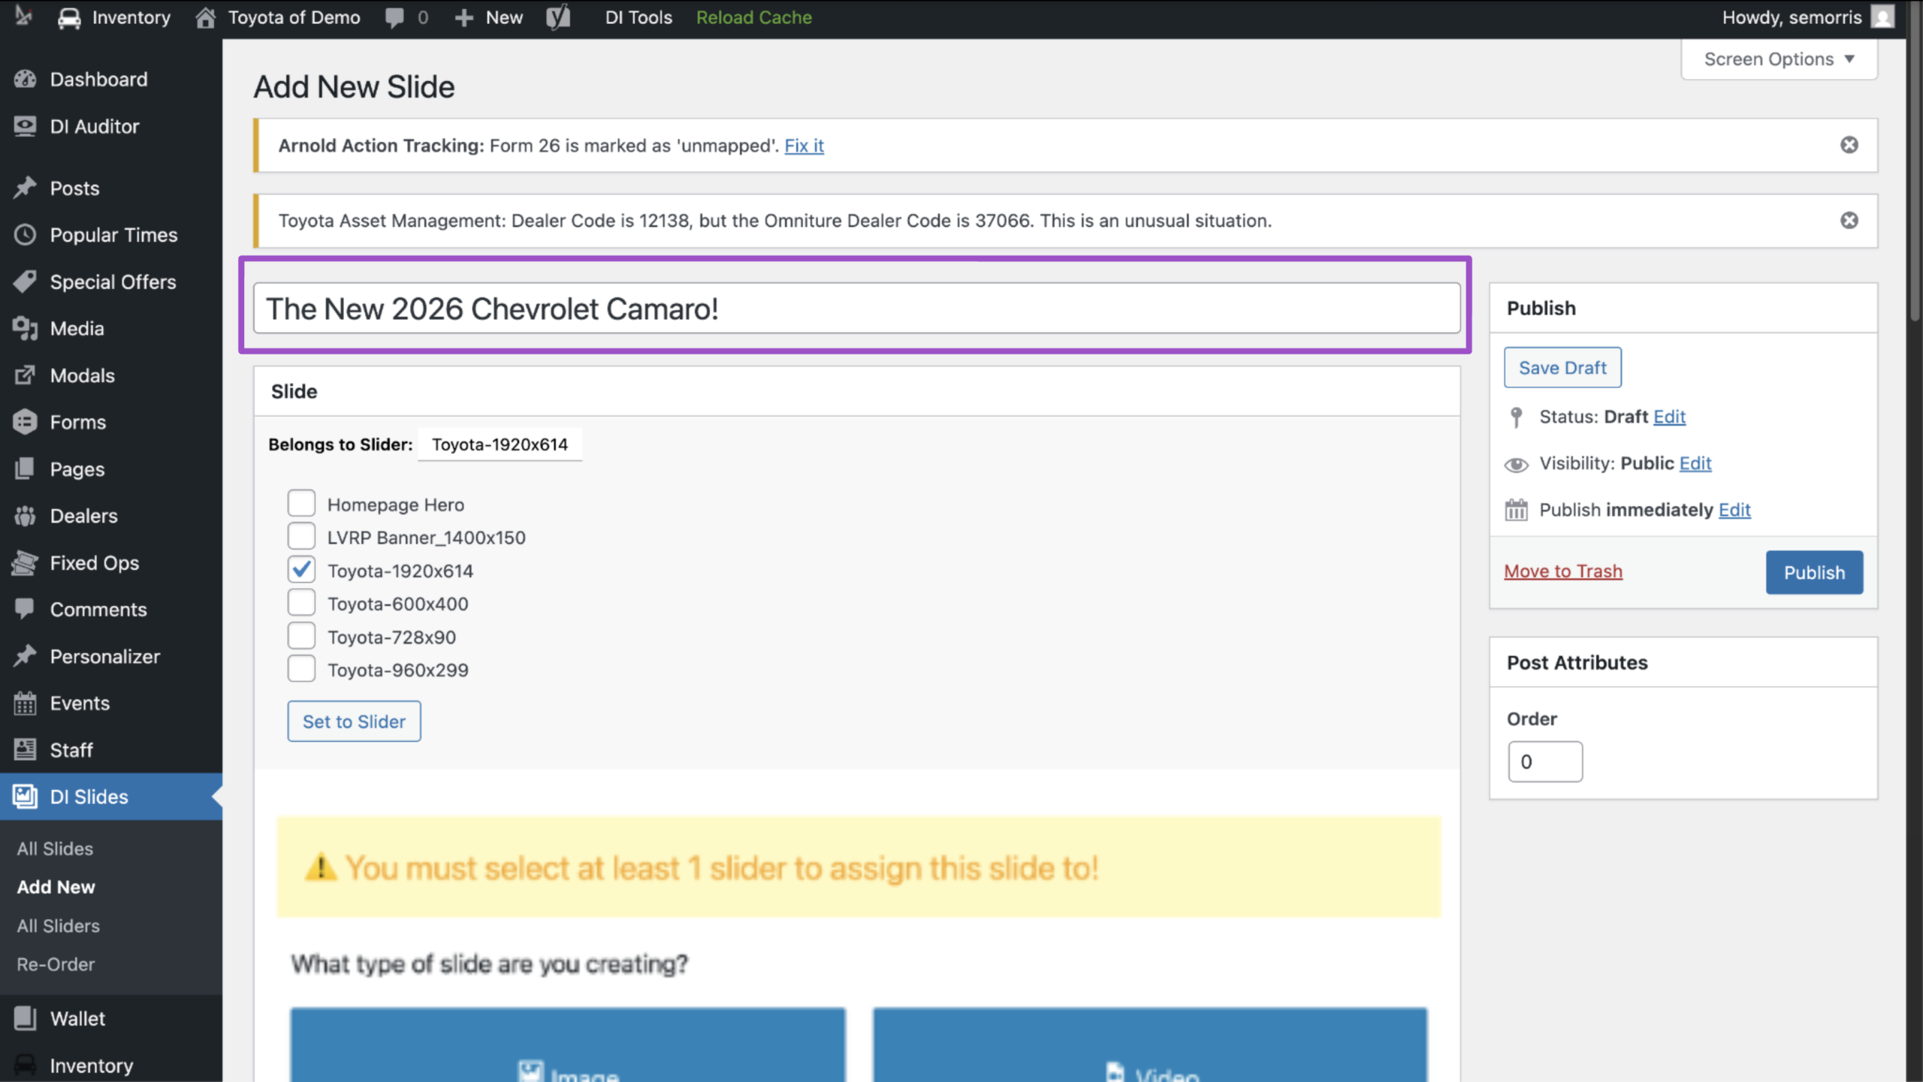Open the DI Tools admin bar menu

tap(638, 17)
